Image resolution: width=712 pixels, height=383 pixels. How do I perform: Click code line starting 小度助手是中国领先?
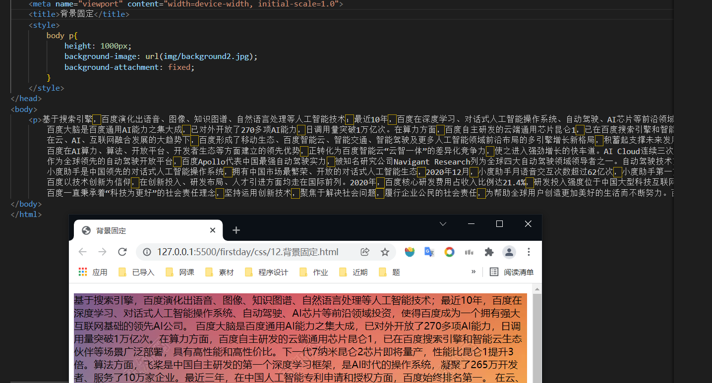(360, 172)
